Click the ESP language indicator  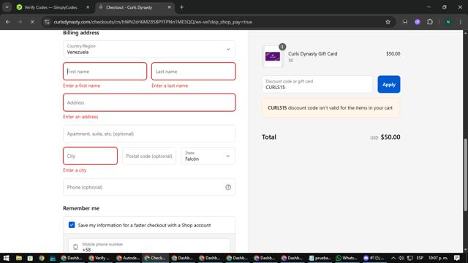420,258
